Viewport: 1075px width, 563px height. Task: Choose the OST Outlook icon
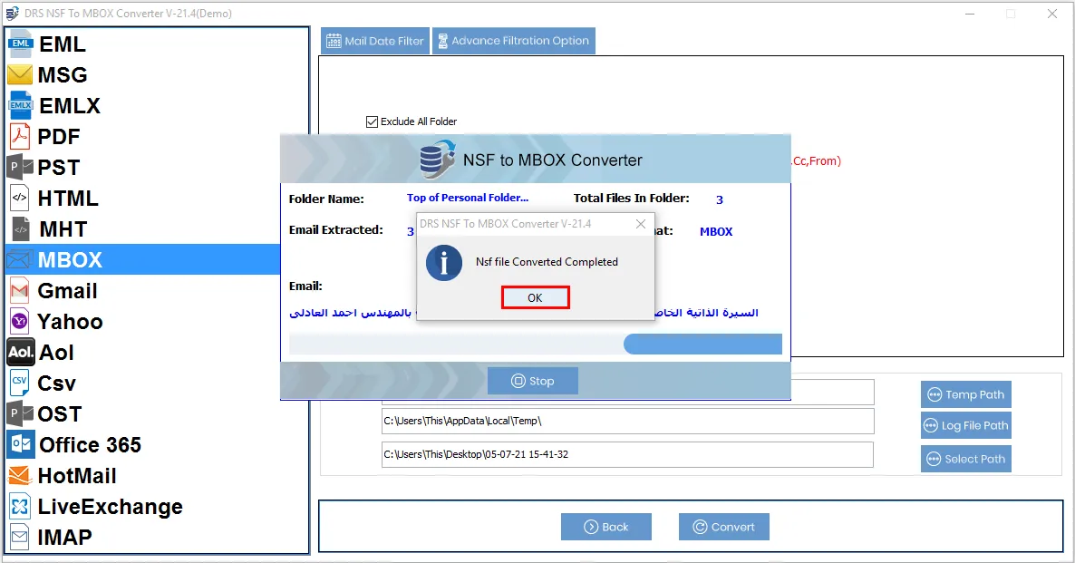20,413
